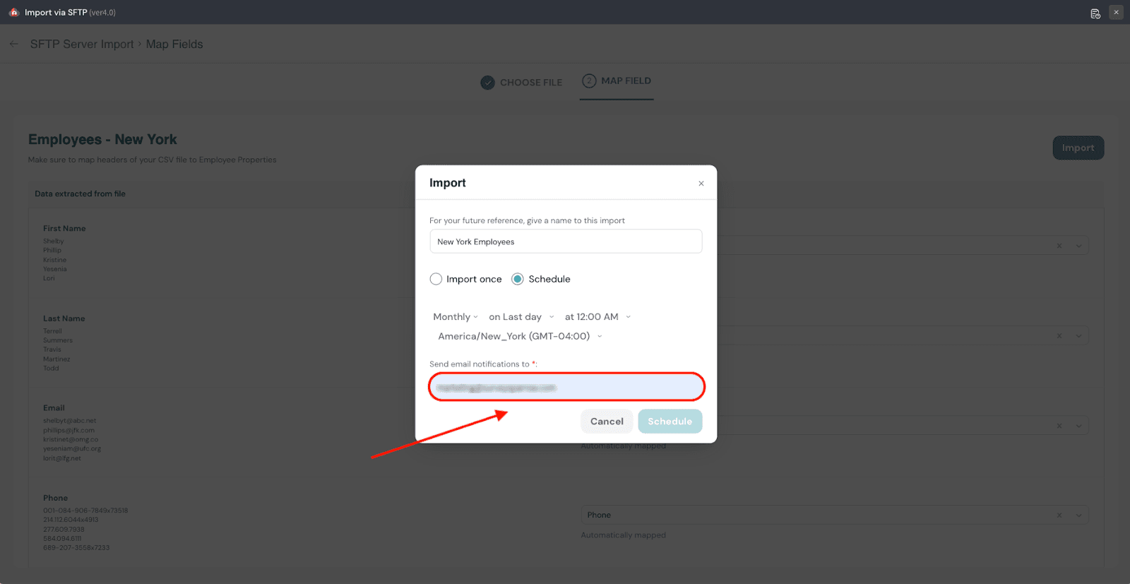Clear the Email field mapping

(1059, 426)
